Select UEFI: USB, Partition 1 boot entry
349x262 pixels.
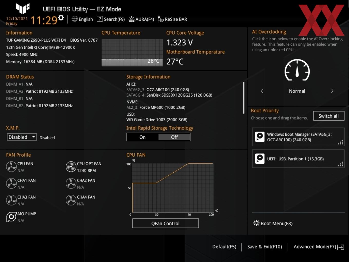pos(298,159)
